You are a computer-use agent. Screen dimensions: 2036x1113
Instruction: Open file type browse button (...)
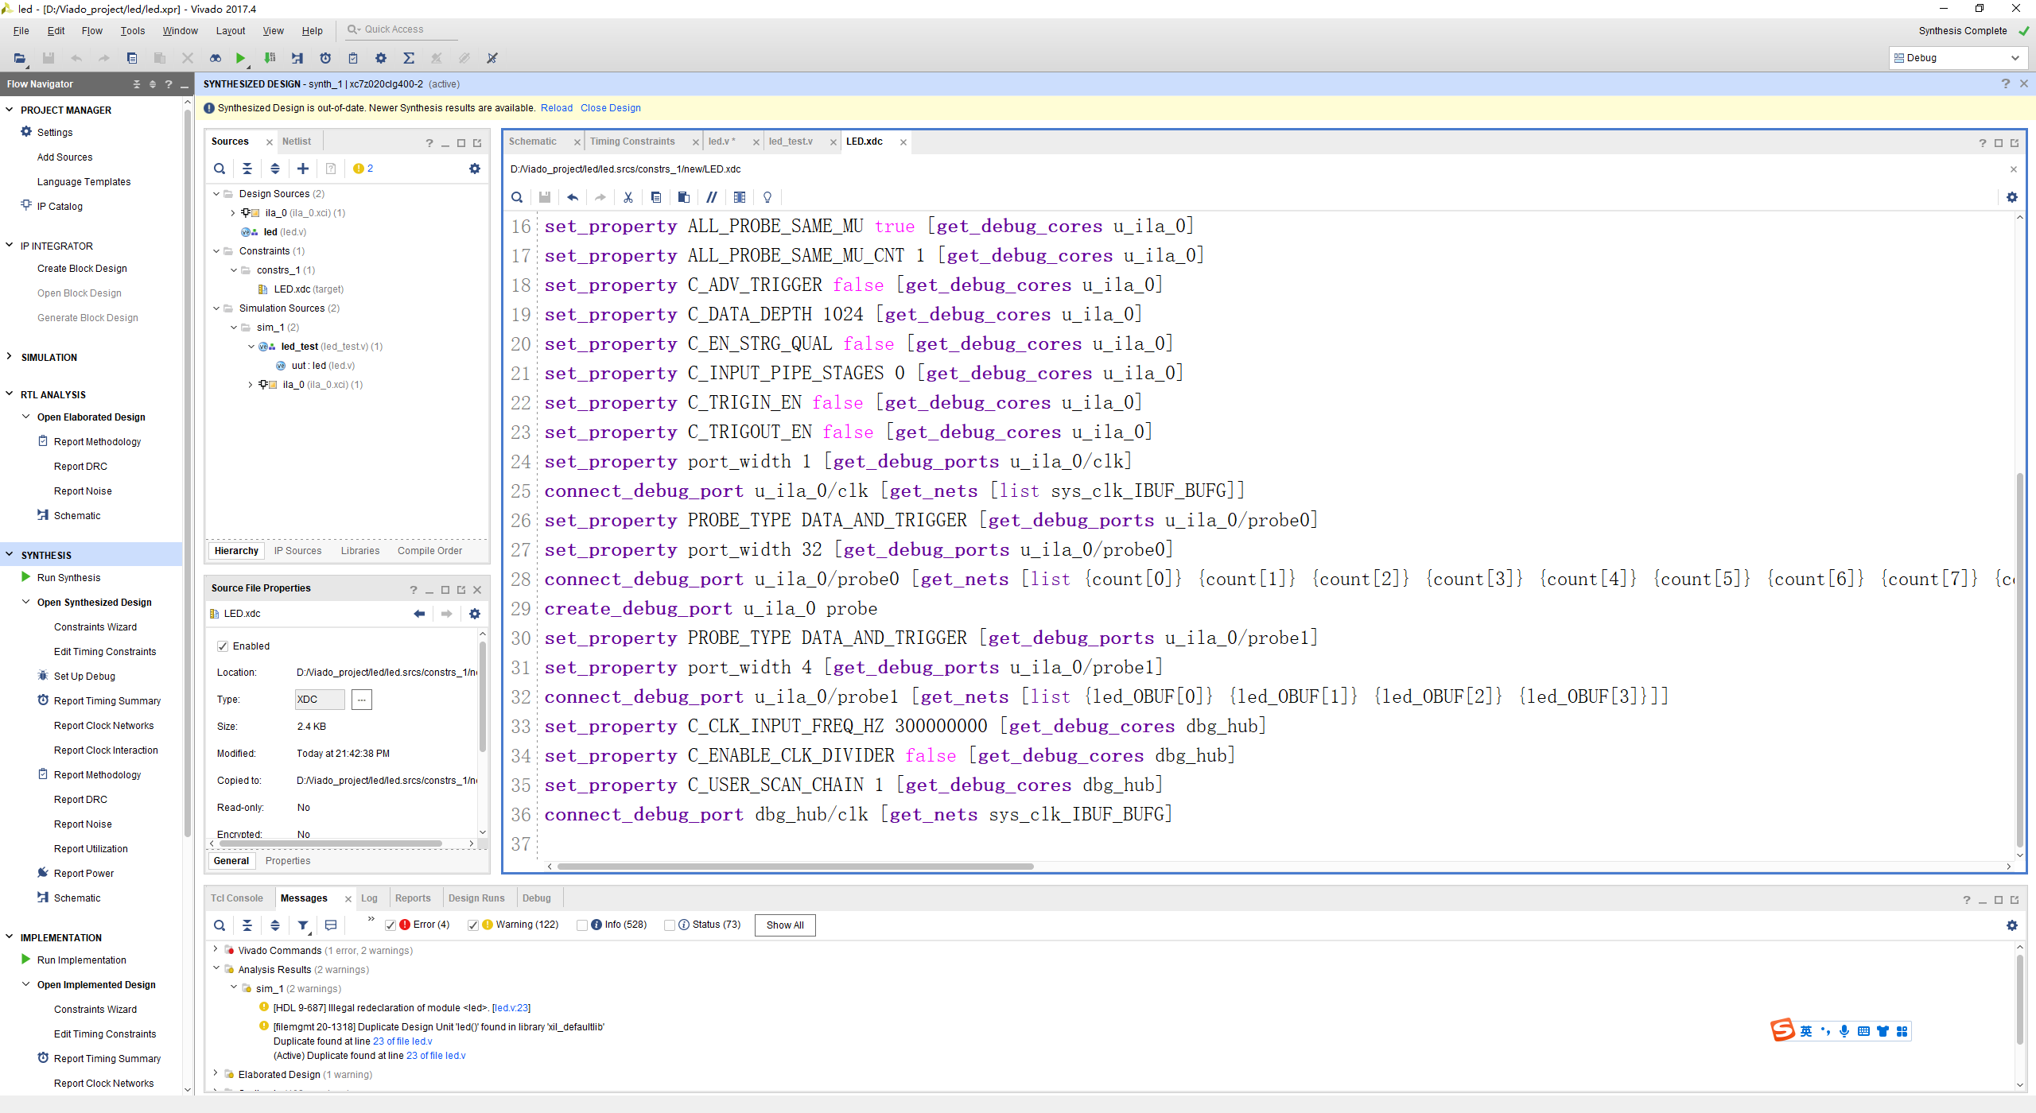(x=362, y=700)
